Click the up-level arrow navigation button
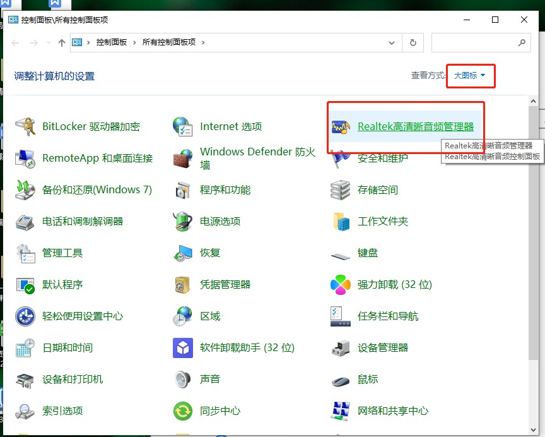545x437 pixels. (x=61, y=43)
